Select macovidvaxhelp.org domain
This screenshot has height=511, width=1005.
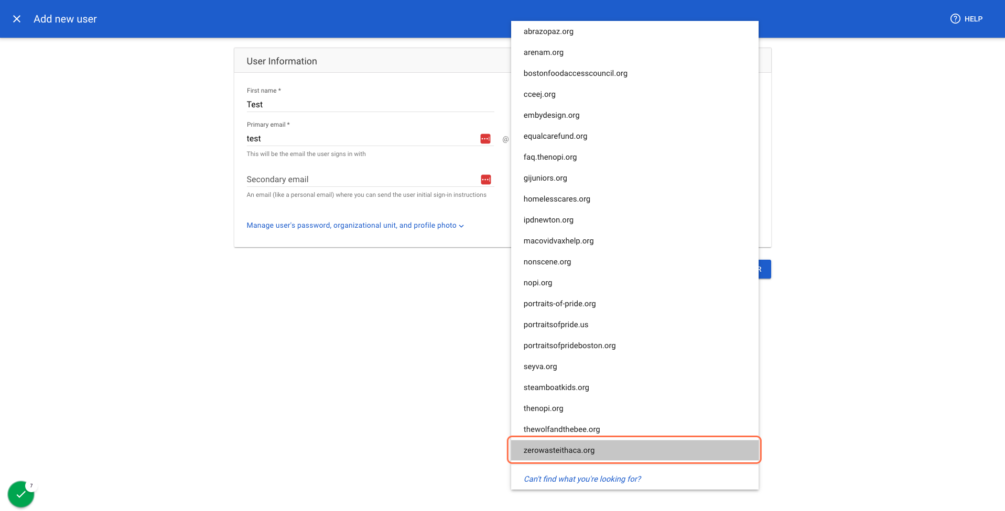tap(634, 241)
